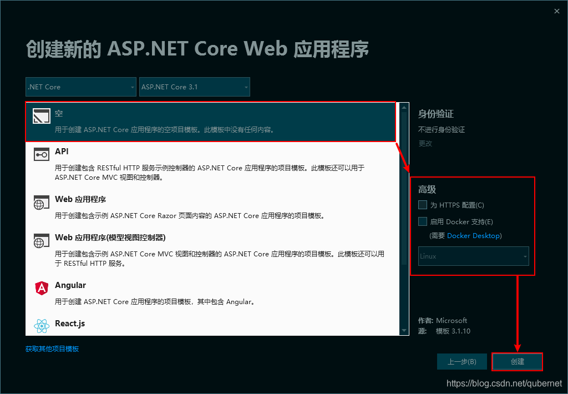Click the 模板 3.1.10 source text

coord(453,331)
